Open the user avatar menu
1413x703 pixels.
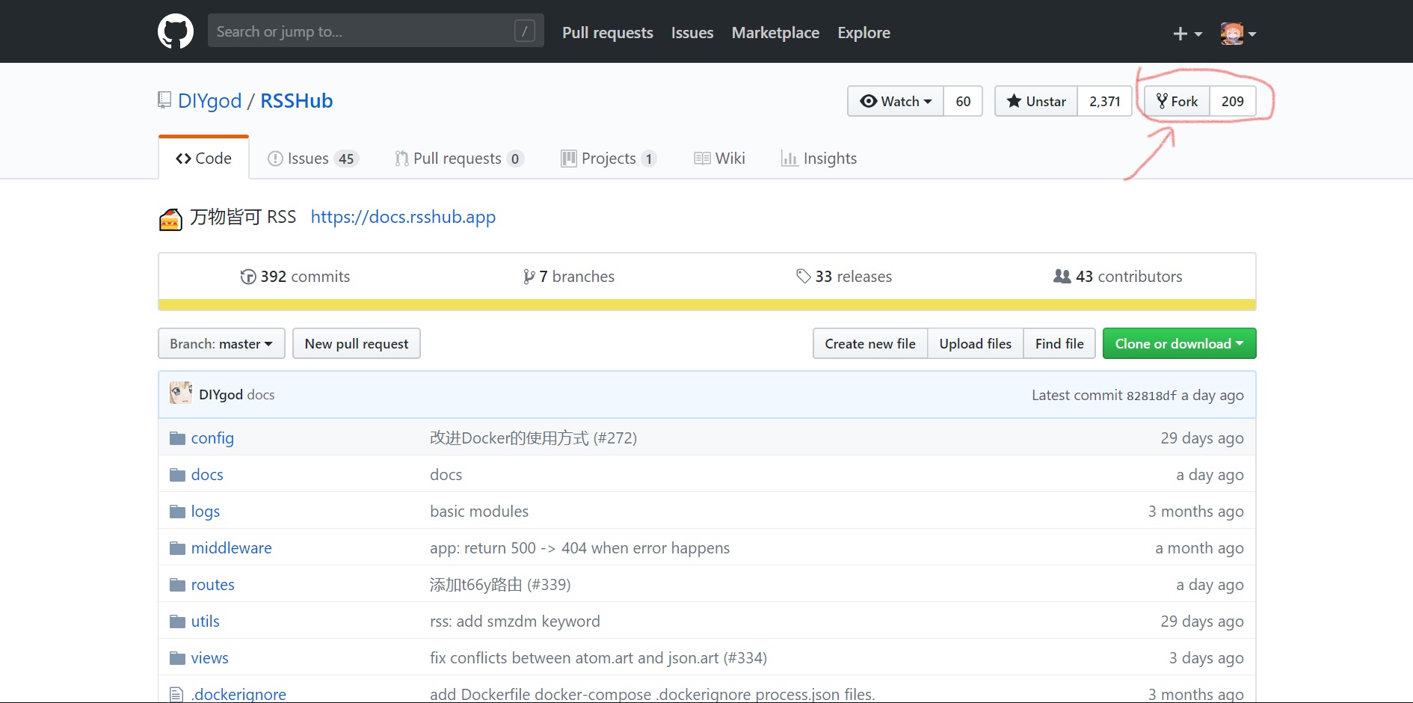[x=1237, y=34]
